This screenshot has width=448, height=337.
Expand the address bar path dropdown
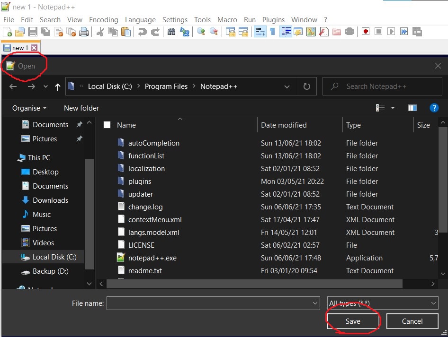tap(287, 86)
